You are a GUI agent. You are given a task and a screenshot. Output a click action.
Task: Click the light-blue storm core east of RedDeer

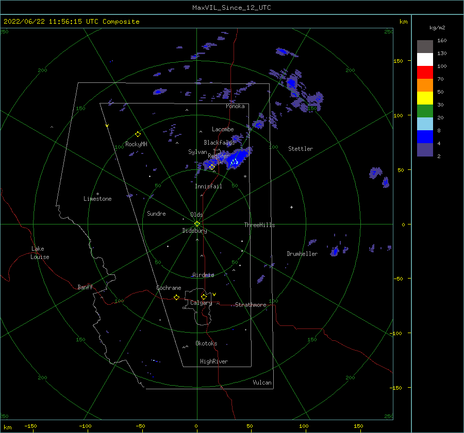[x=235, y=162]
